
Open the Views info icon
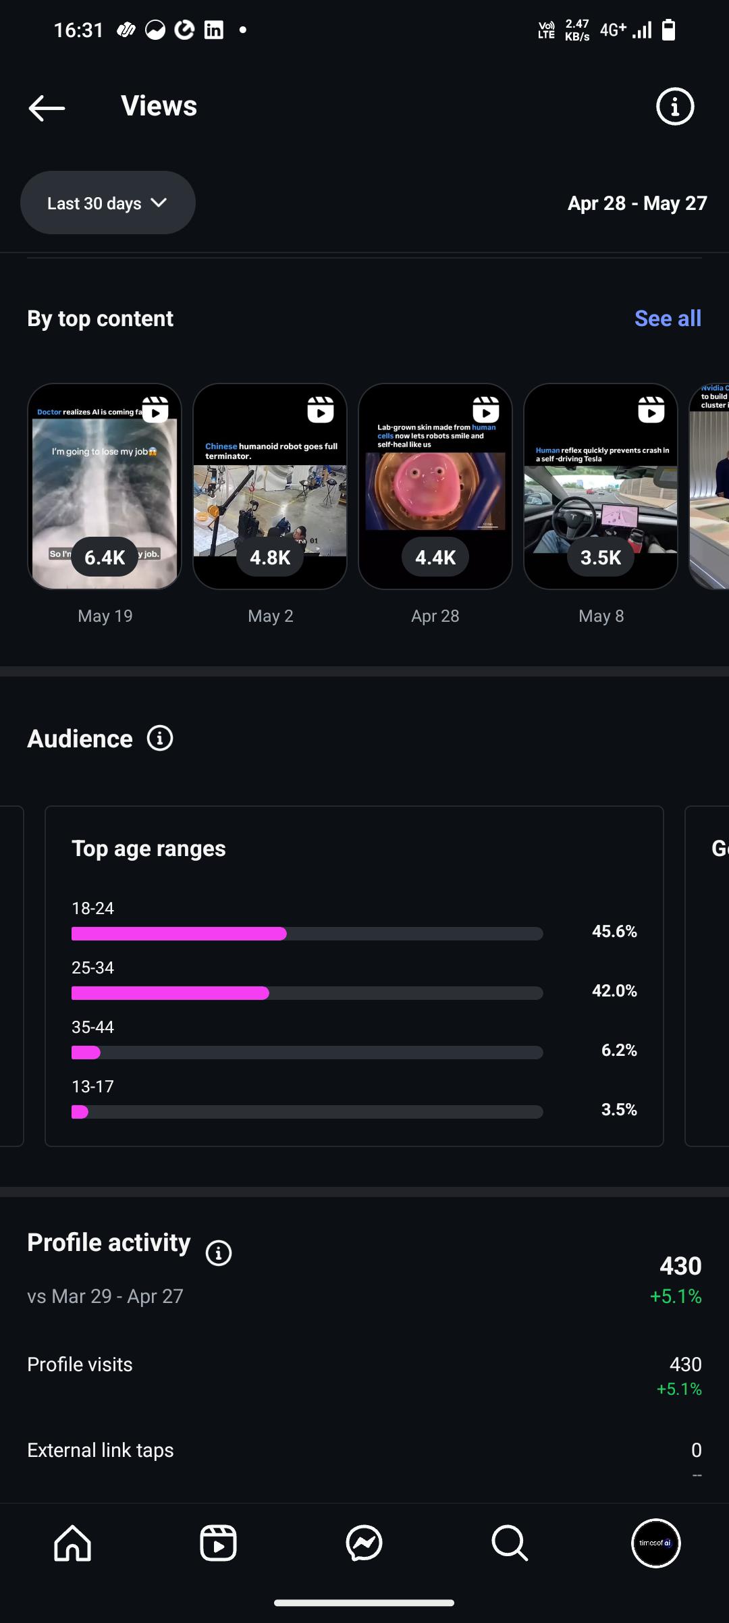[675, 107]
